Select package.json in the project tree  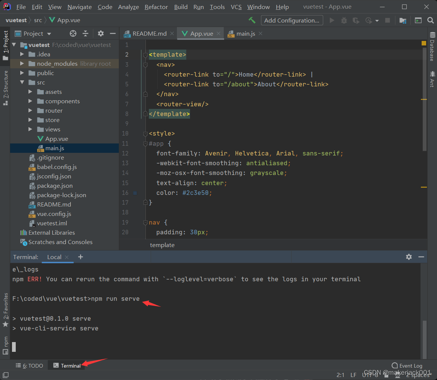[55, 186]
